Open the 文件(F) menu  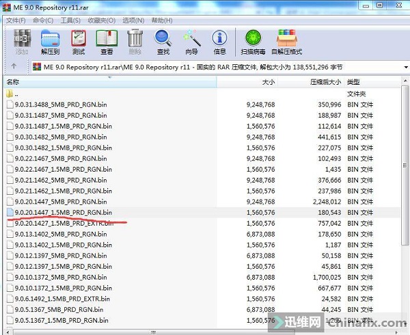tap(16, 21)
